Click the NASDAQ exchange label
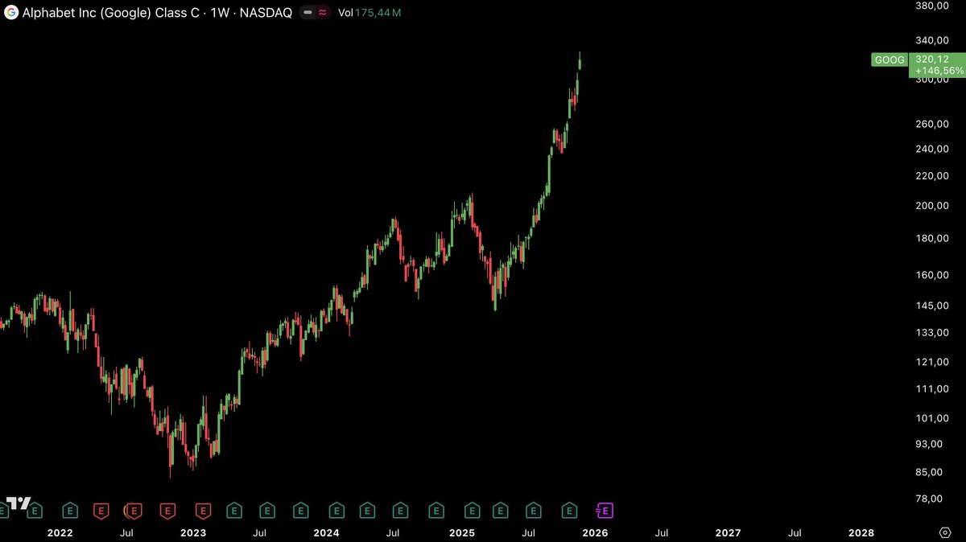966x542 pixels. (266, 13)
